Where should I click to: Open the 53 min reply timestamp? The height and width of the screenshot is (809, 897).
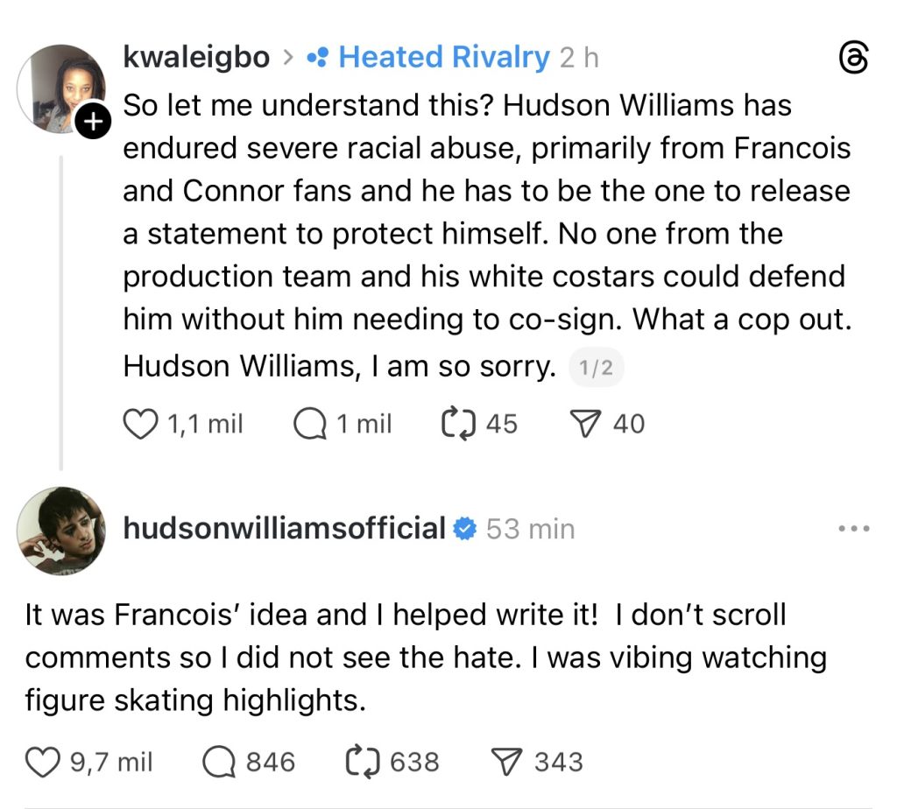click(530, 529)
